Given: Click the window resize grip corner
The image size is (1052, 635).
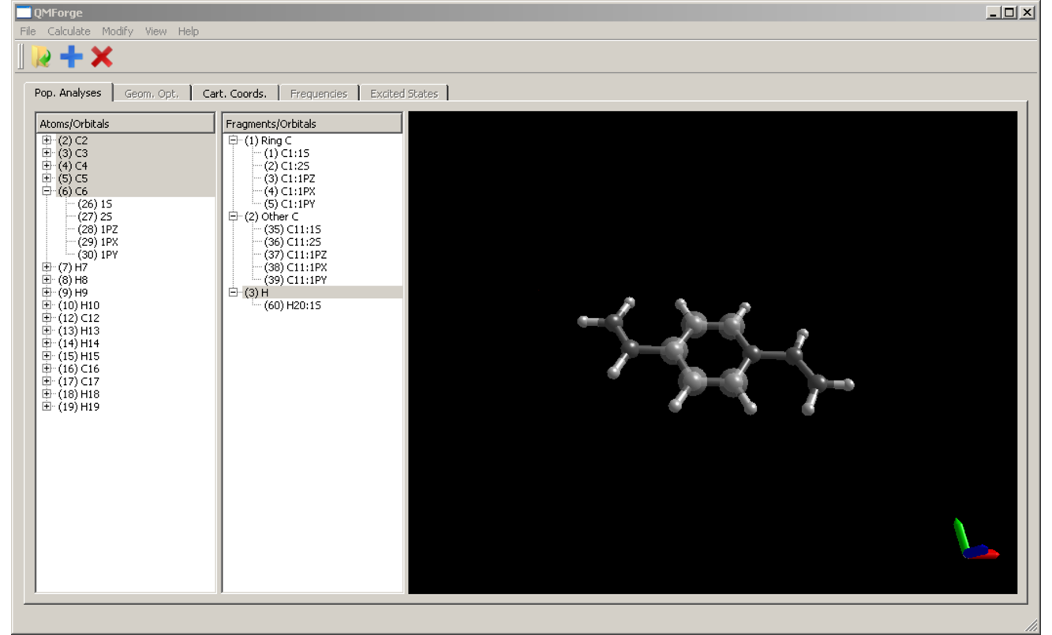Looking at the screenshot, I should [1031, 625].
